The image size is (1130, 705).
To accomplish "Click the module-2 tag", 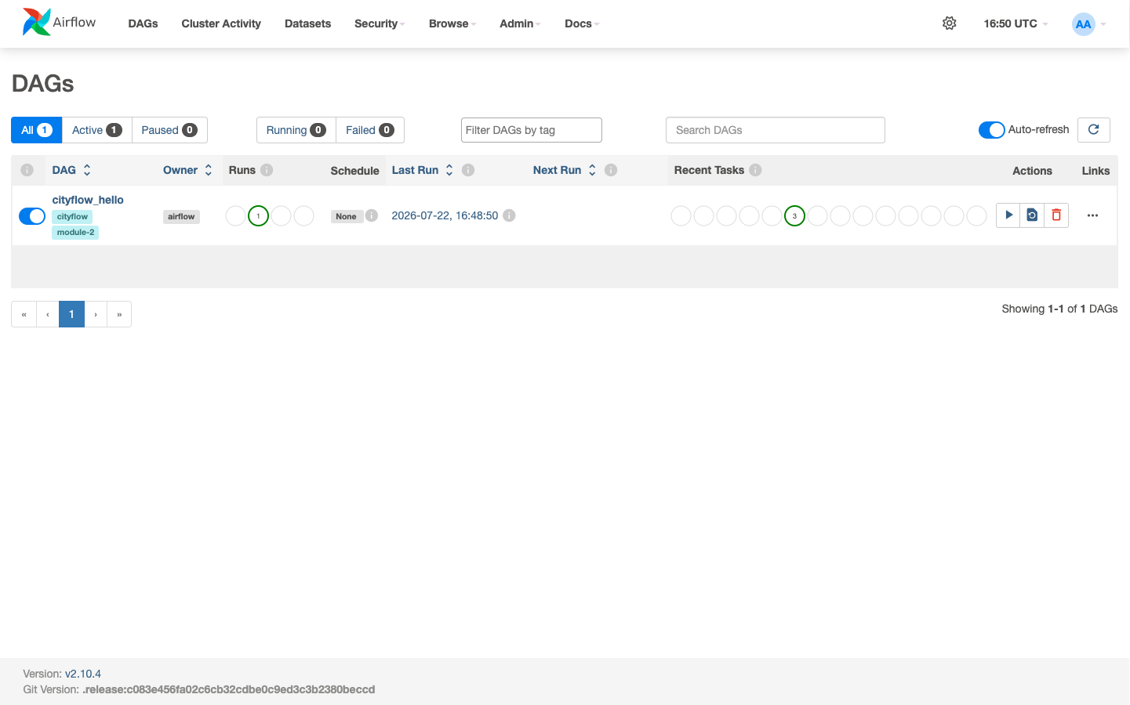I will point(75,232).
